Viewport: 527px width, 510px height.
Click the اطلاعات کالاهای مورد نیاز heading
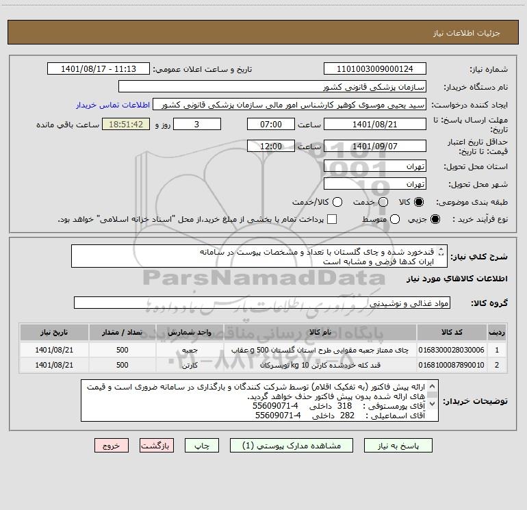457,279
